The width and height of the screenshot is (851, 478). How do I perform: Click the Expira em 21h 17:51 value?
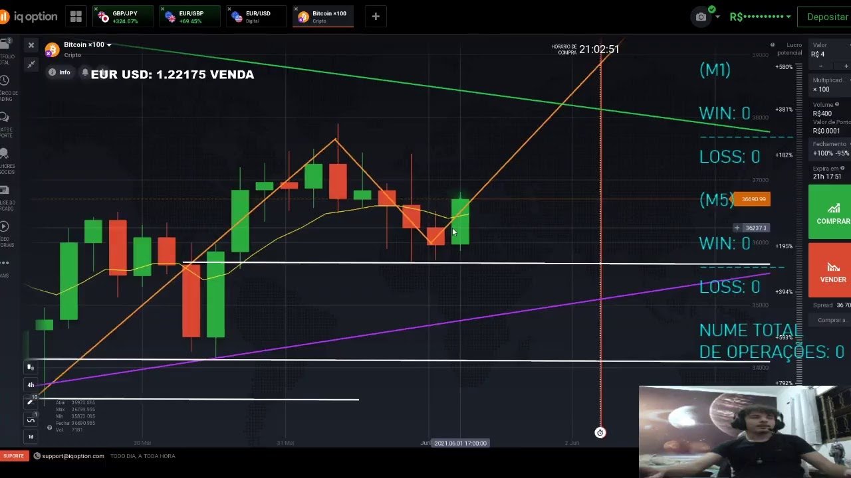[827, 177]
